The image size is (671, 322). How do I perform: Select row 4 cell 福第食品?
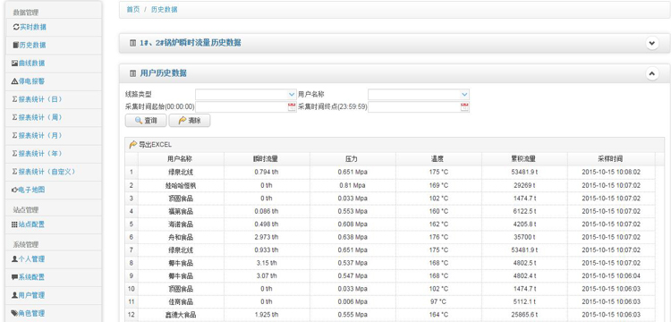(x=181, y=211)
